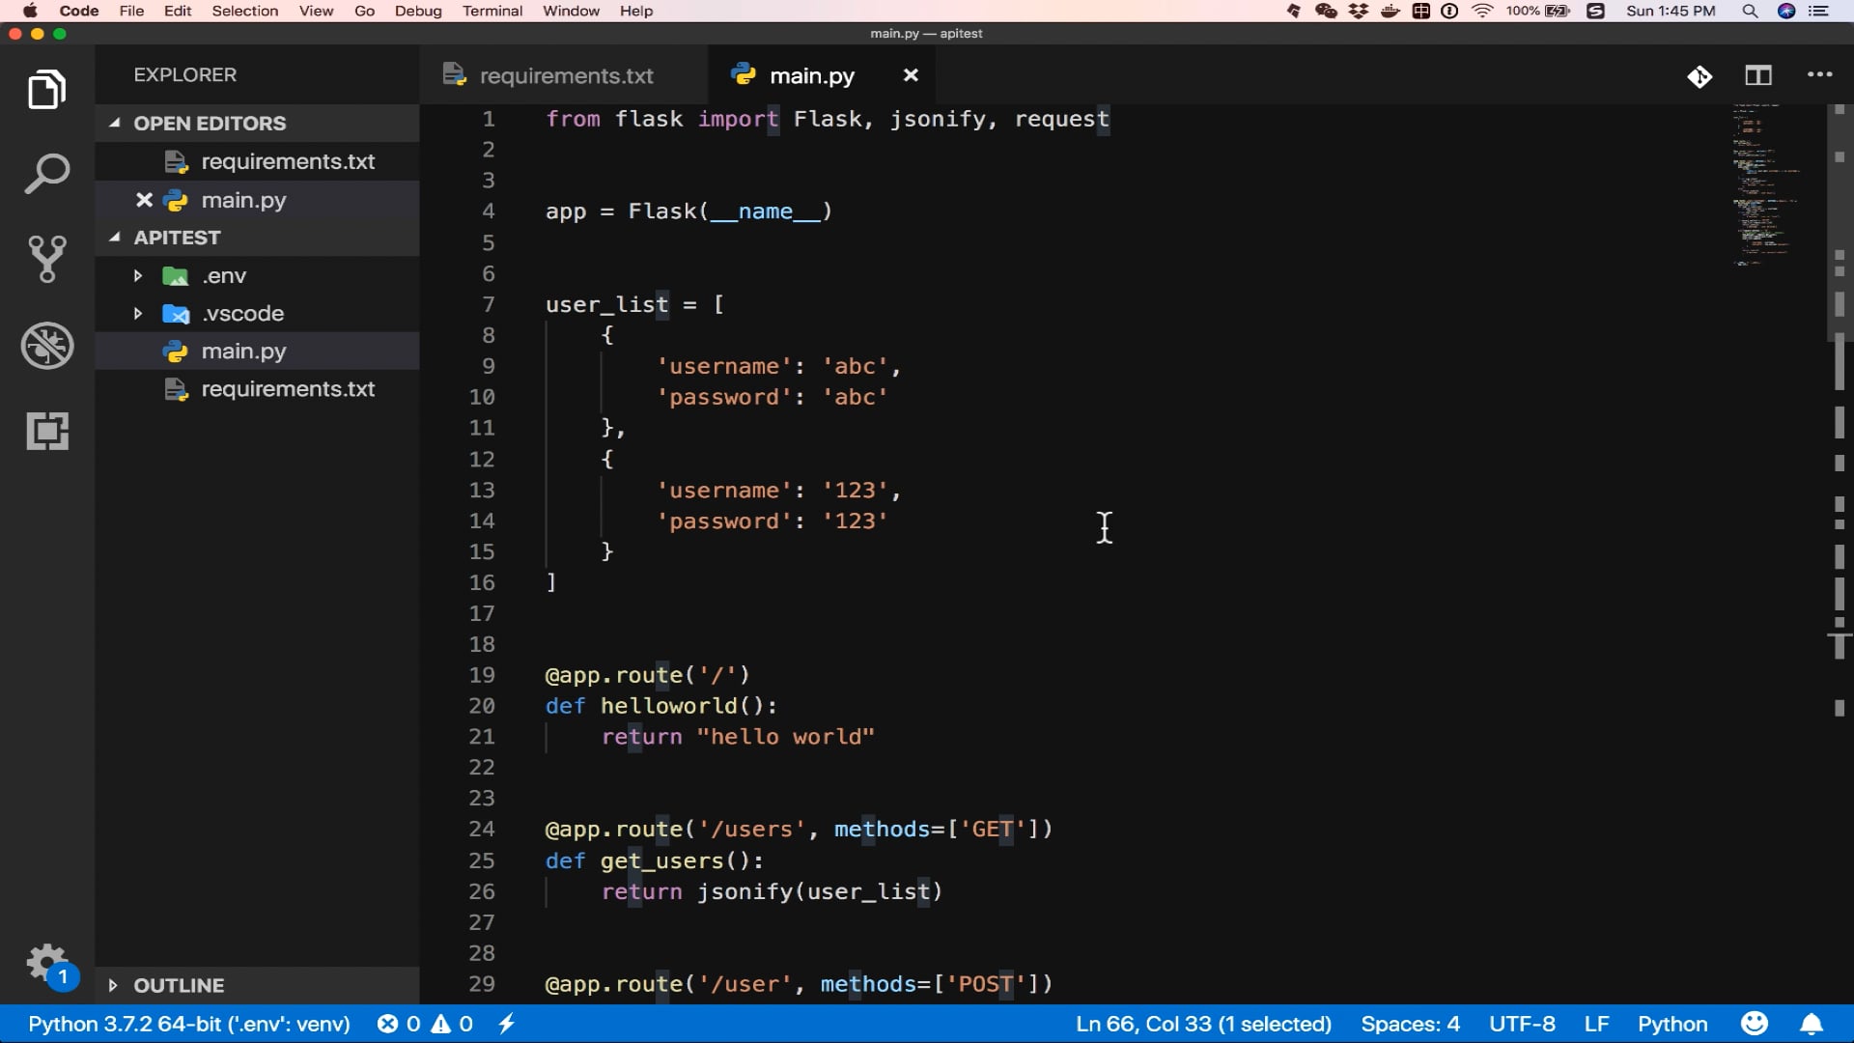
Task: Open the notifications bell in status bar
Action: (1812, 1024)
